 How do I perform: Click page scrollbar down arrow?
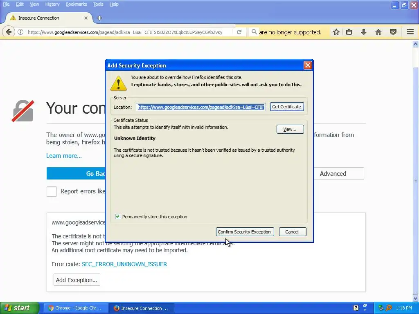pyautogui.click(x=416, y=298)
